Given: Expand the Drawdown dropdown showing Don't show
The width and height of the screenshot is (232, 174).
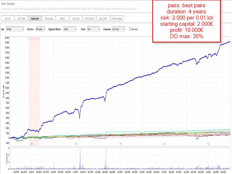Looking at the screenshot, I should coord(119,29).
